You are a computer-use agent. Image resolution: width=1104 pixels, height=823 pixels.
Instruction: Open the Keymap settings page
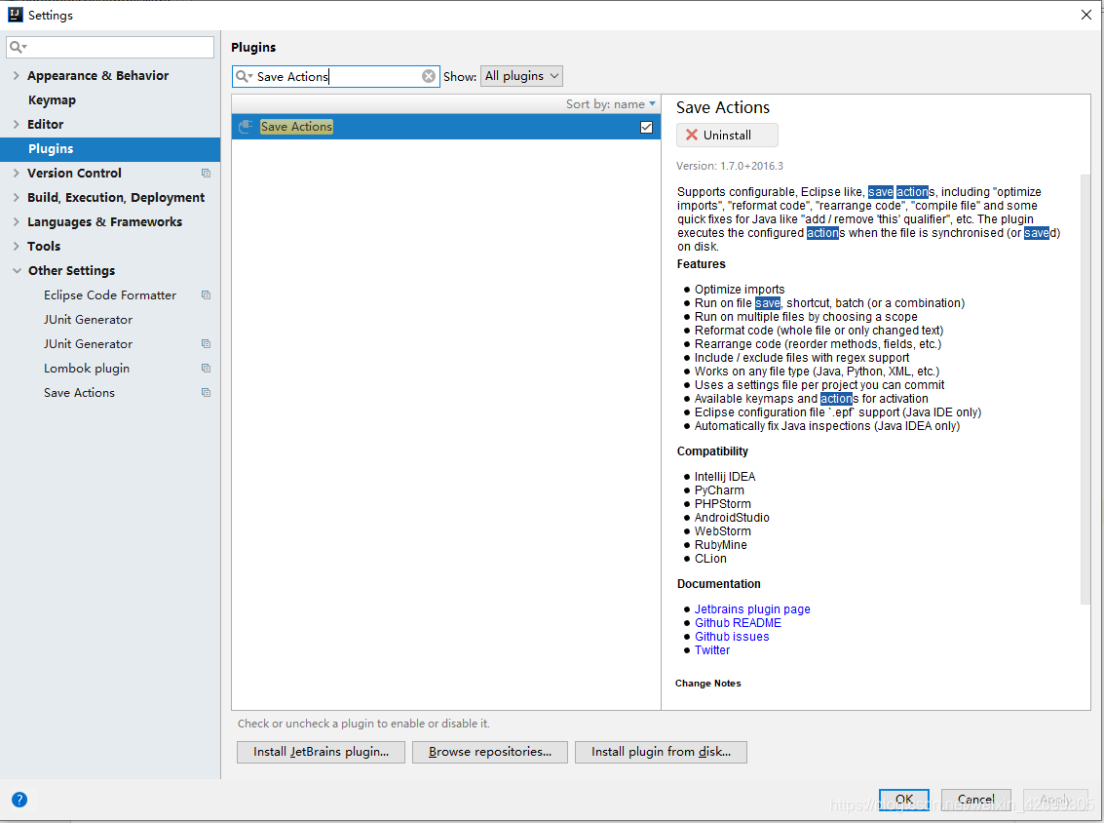pos(52,100)
